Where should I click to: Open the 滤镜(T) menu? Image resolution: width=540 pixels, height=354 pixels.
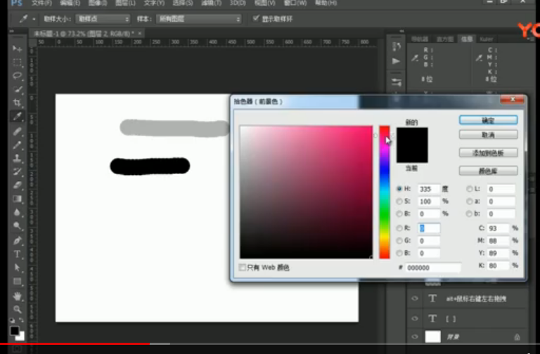click(x=211, y=3)
